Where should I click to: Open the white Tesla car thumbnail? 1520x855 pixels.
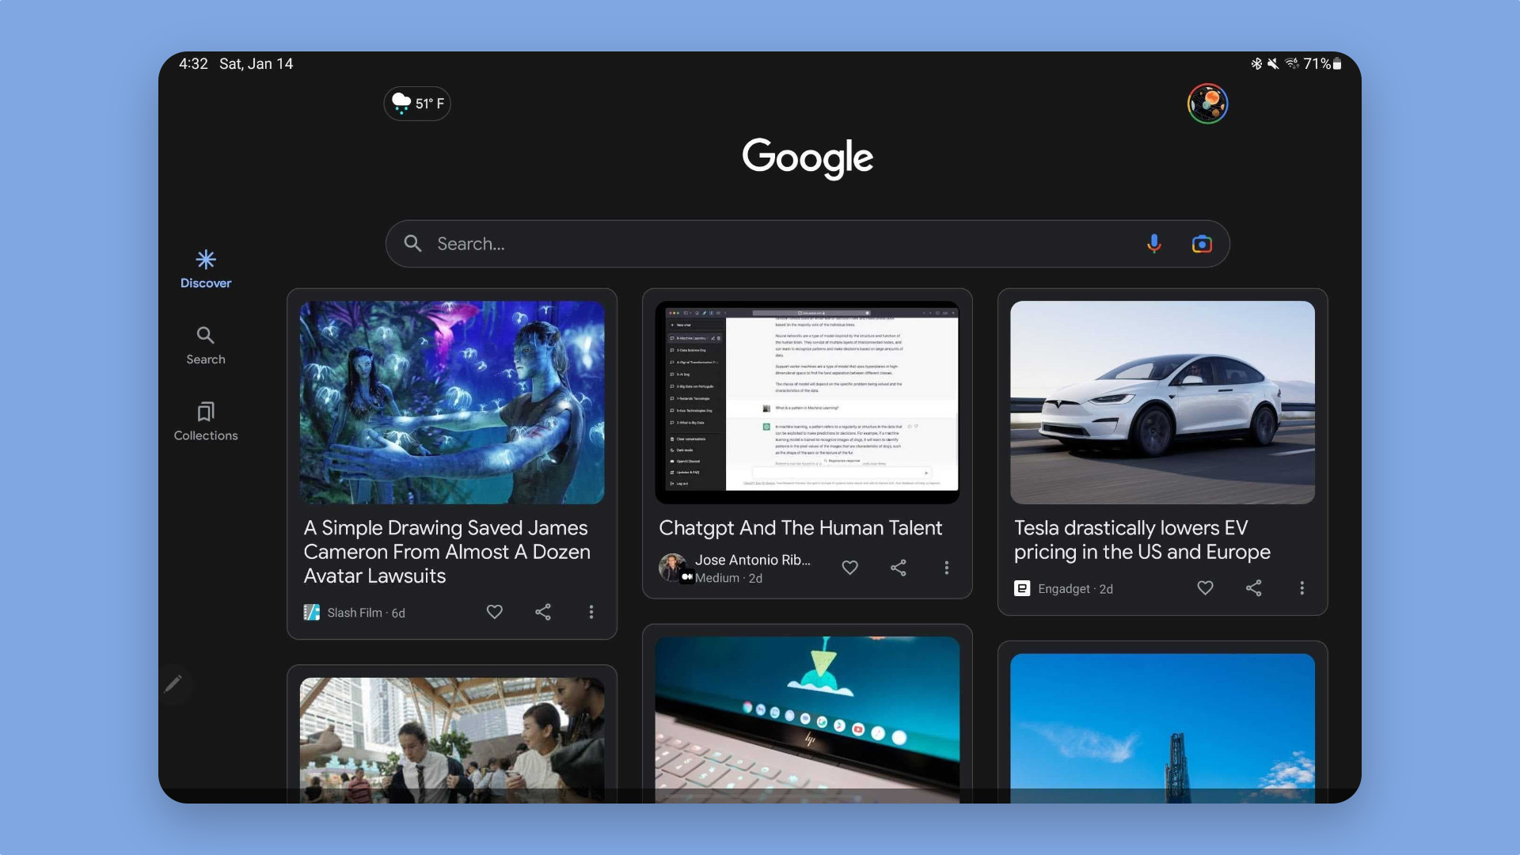(1162, 402)
